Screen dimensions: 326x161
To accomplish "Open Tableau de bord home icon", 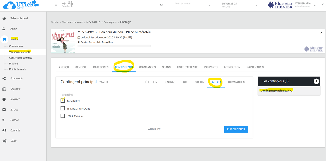I will 4,18.
